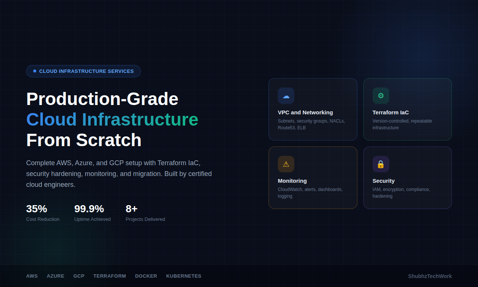478x287 pixels.
Task: Click the Security padlock icon
Action: coord(381,164)
